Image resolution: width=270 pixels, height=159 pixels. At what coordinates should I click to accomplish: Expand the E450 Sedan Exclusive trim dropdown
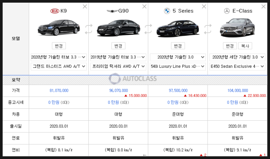tap(237, 66)
